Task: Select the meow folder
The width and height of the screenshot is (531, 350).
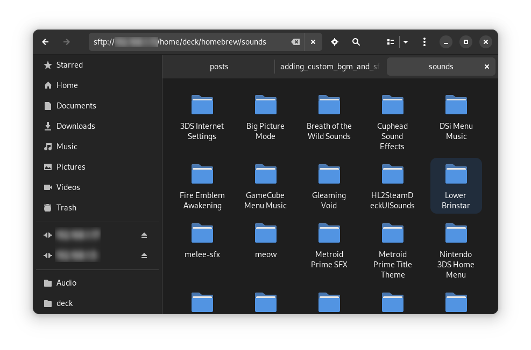Action: click(266, 241)
